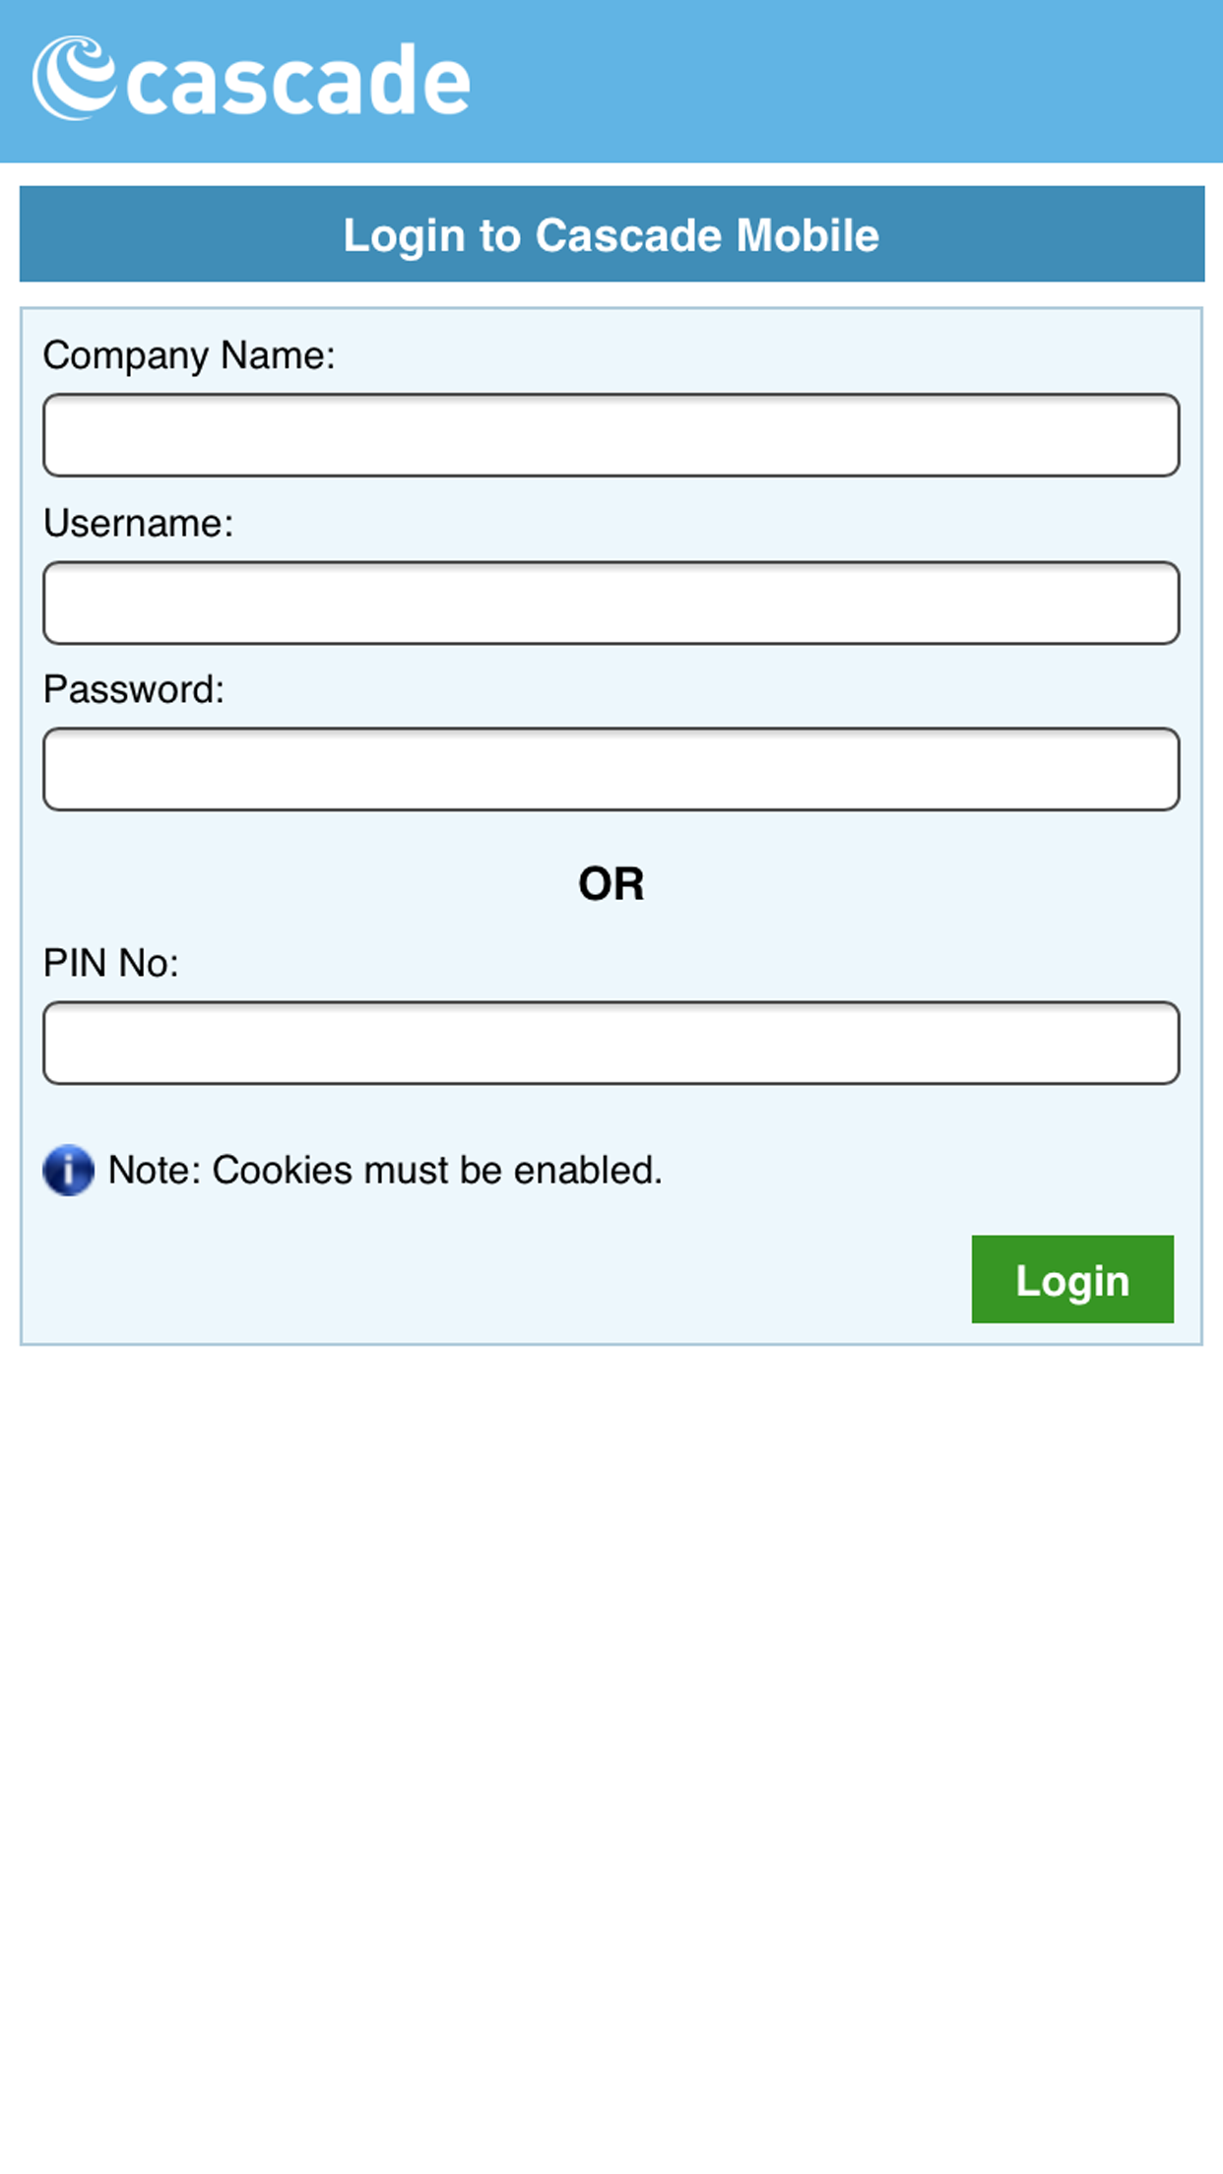Click the Password entry field
Image resolution: width=1223 pixels, height=2174 pixels.
(x=611, y=769)
